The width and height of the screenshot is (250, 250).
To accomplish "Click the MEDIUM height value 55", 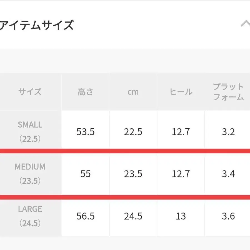I will [86, 174].
